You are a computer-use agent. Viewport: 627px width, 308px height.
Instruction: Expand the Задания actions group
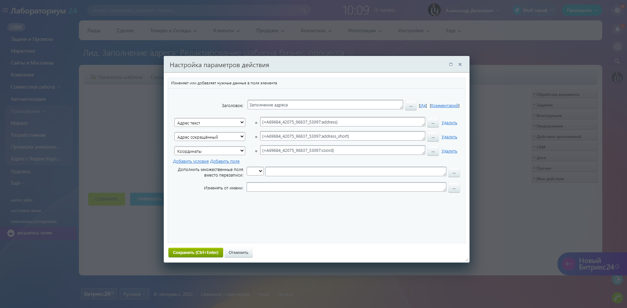(x=564, y=105)
